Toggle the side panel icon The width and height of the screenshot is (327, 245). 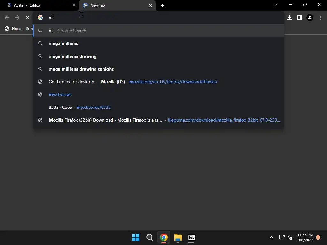300,18
